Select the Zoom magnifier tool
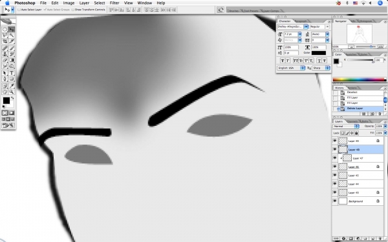Screen dimensions: 388x242 click(x=12, y=92)
